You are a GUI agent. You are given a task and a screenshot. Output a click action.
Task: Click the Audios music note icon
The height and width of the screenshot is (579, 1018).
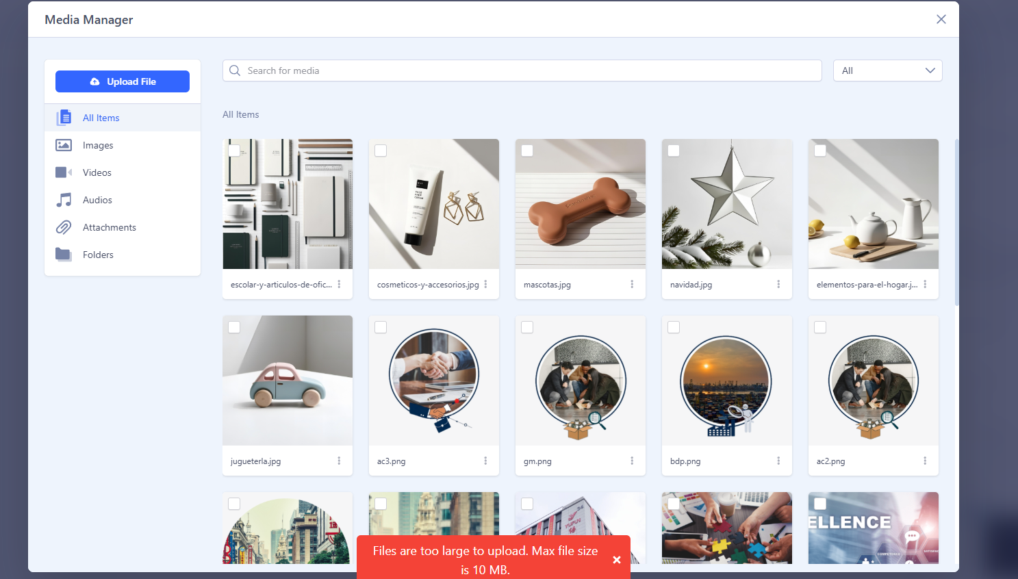pos(64,200)
